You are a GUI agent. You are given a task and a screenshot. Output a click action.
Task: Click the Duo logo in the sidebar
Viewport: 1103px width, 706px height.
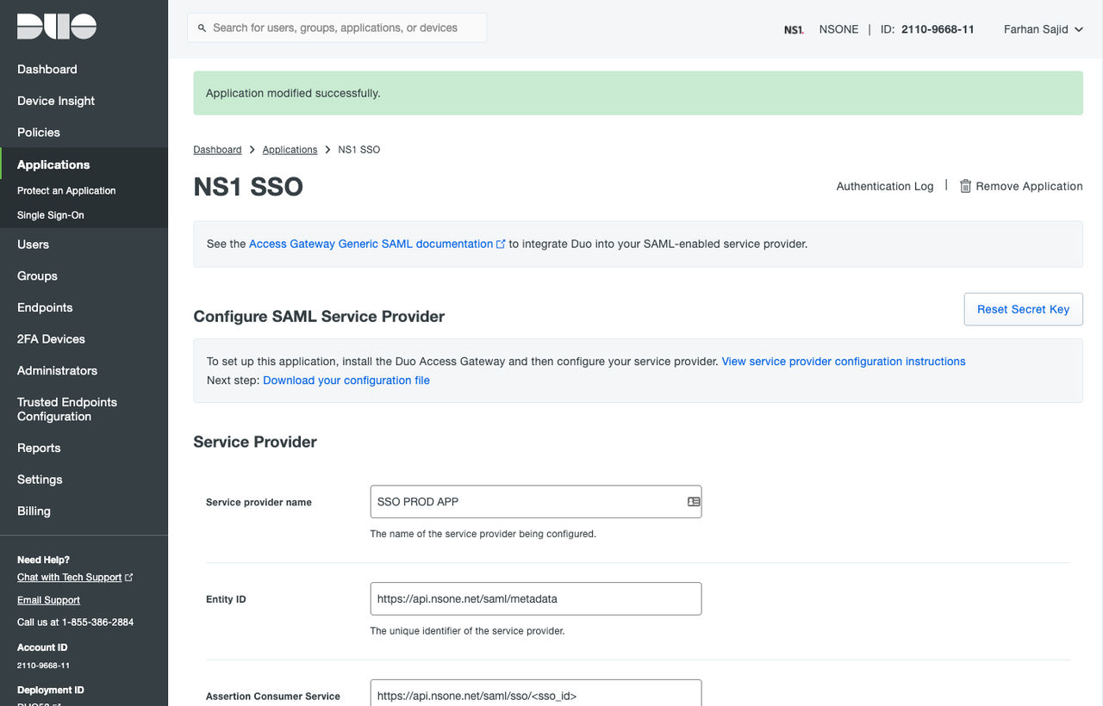(x=57, y=26)
